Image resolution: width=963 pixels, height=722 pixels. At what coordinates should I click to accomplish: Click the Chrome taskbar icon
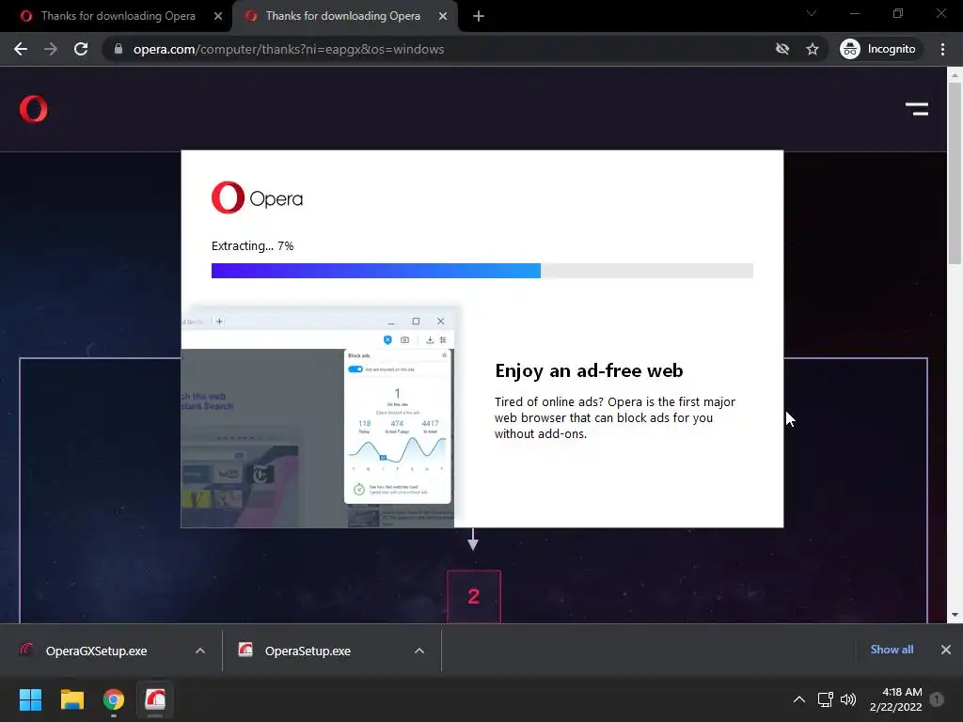114,699
